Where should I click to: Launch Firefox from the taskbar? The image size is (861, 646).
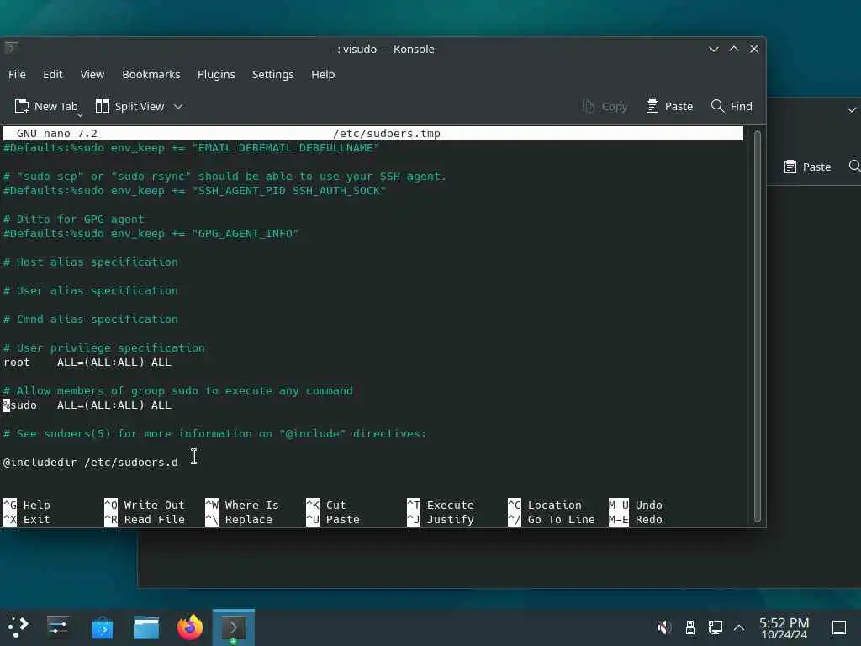(190, 627)
